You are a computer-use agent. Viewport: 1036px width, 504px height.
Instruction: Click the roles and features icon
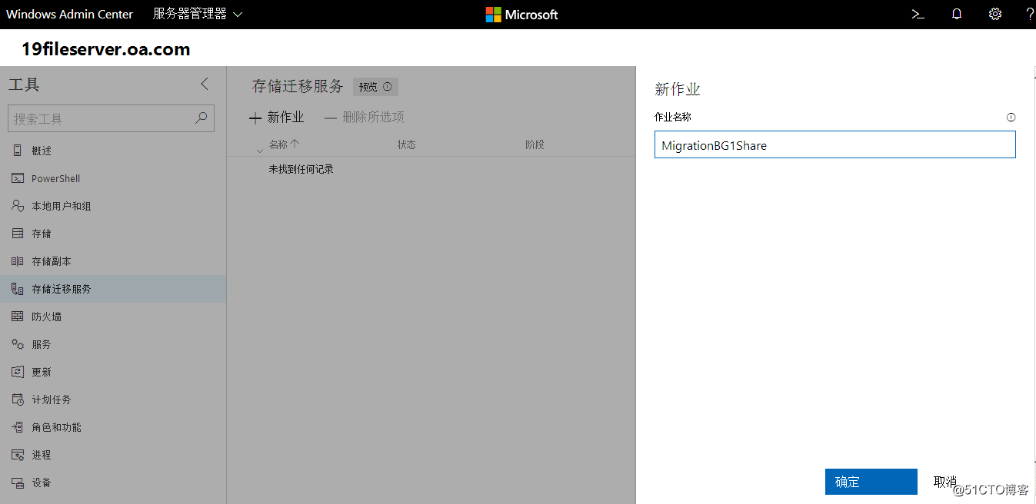[17, 427]
